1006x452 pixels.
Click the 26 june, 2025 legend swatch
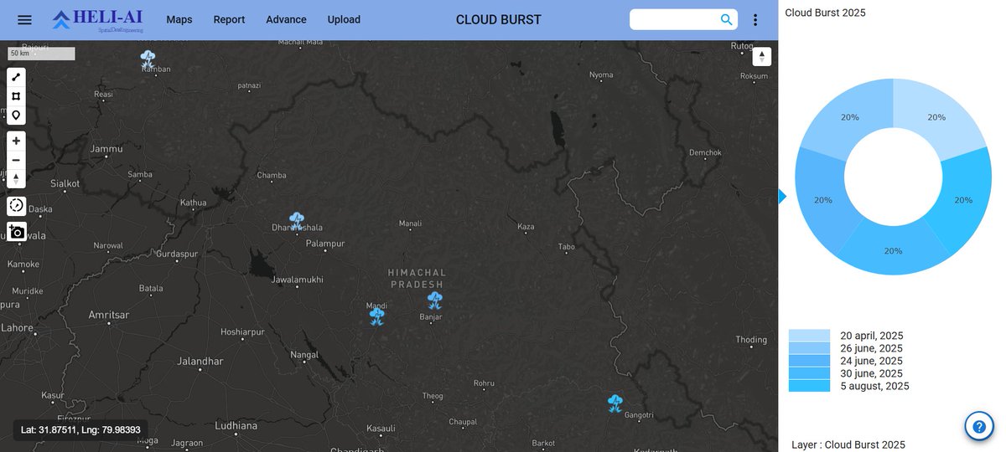(809, 348)
